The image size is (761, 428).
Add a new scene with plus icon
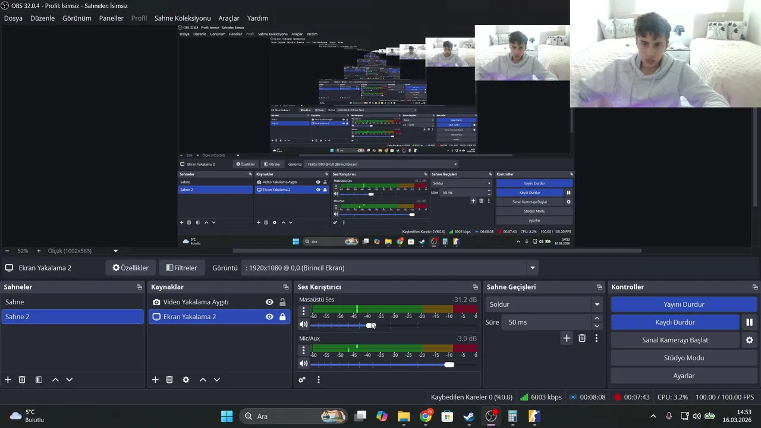(x=8, y=379)
